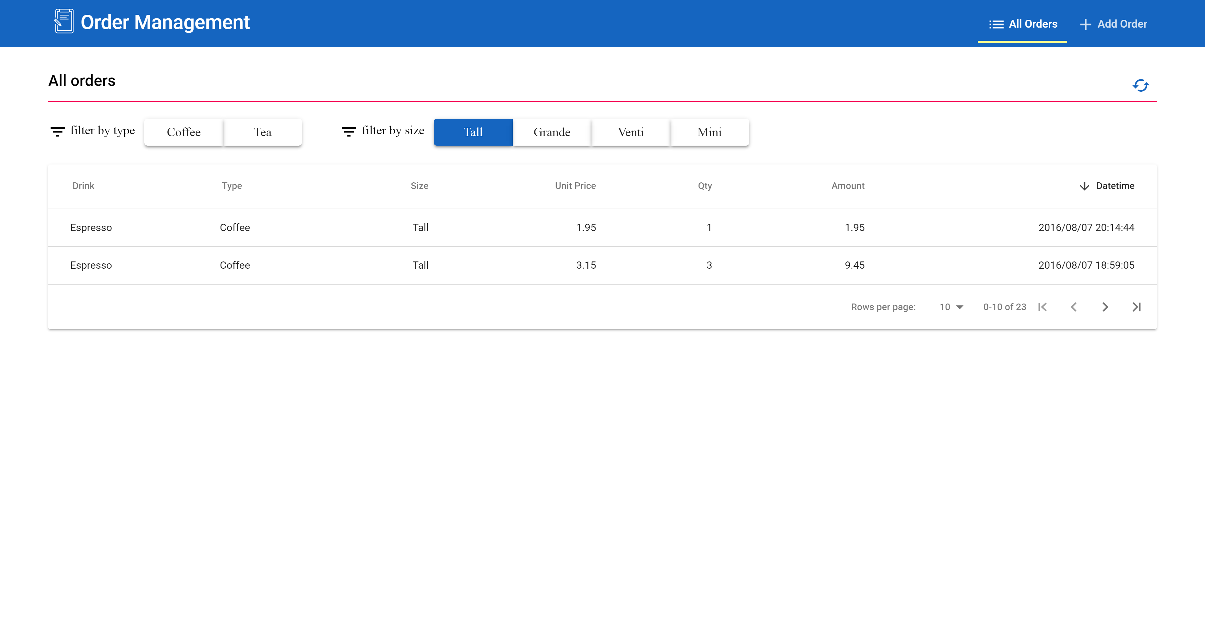Open the Add Order tab
Viewport: 1205px width, 624px height.
tap(1113, 24)
